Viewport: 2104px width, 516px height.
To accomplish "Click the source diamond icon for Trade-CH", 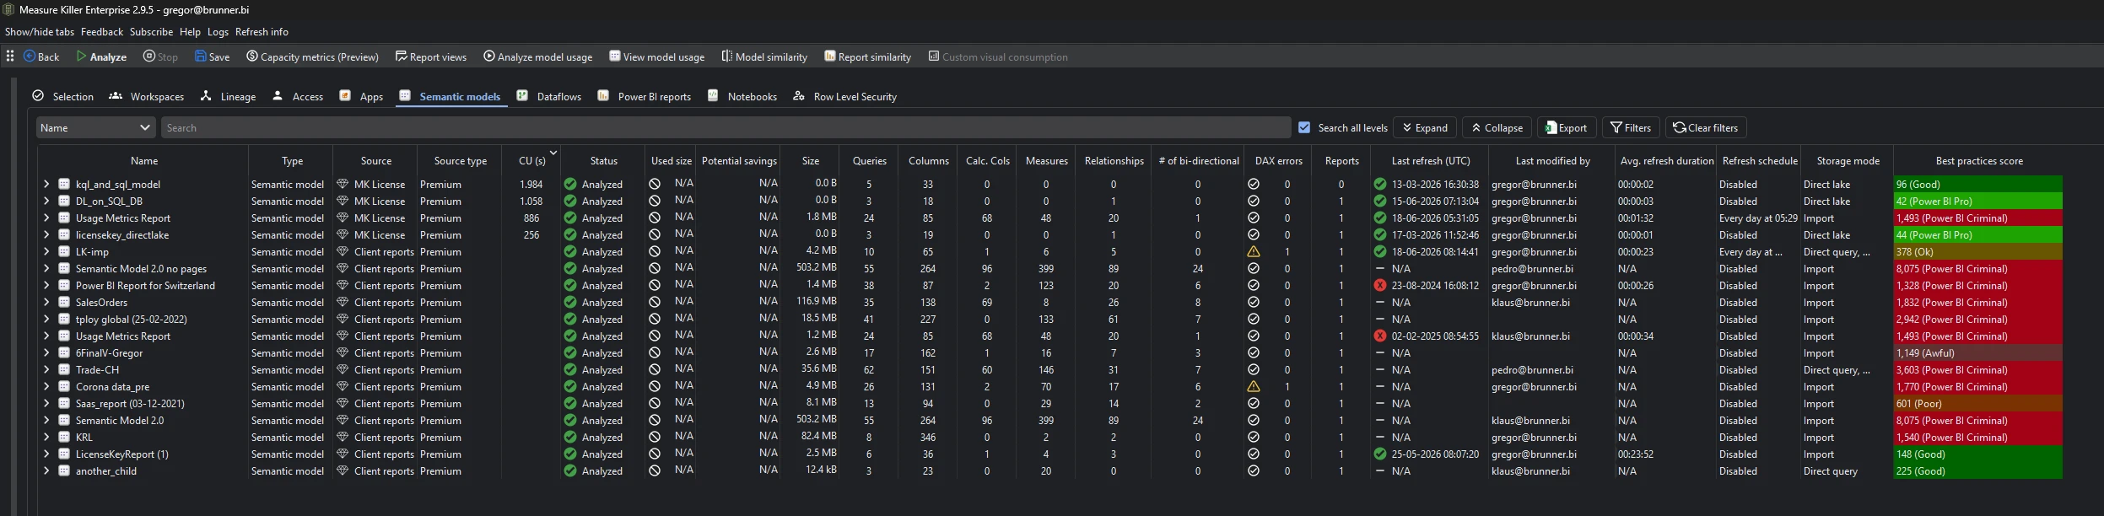I will pyautogui.click(x=343, y=369).
